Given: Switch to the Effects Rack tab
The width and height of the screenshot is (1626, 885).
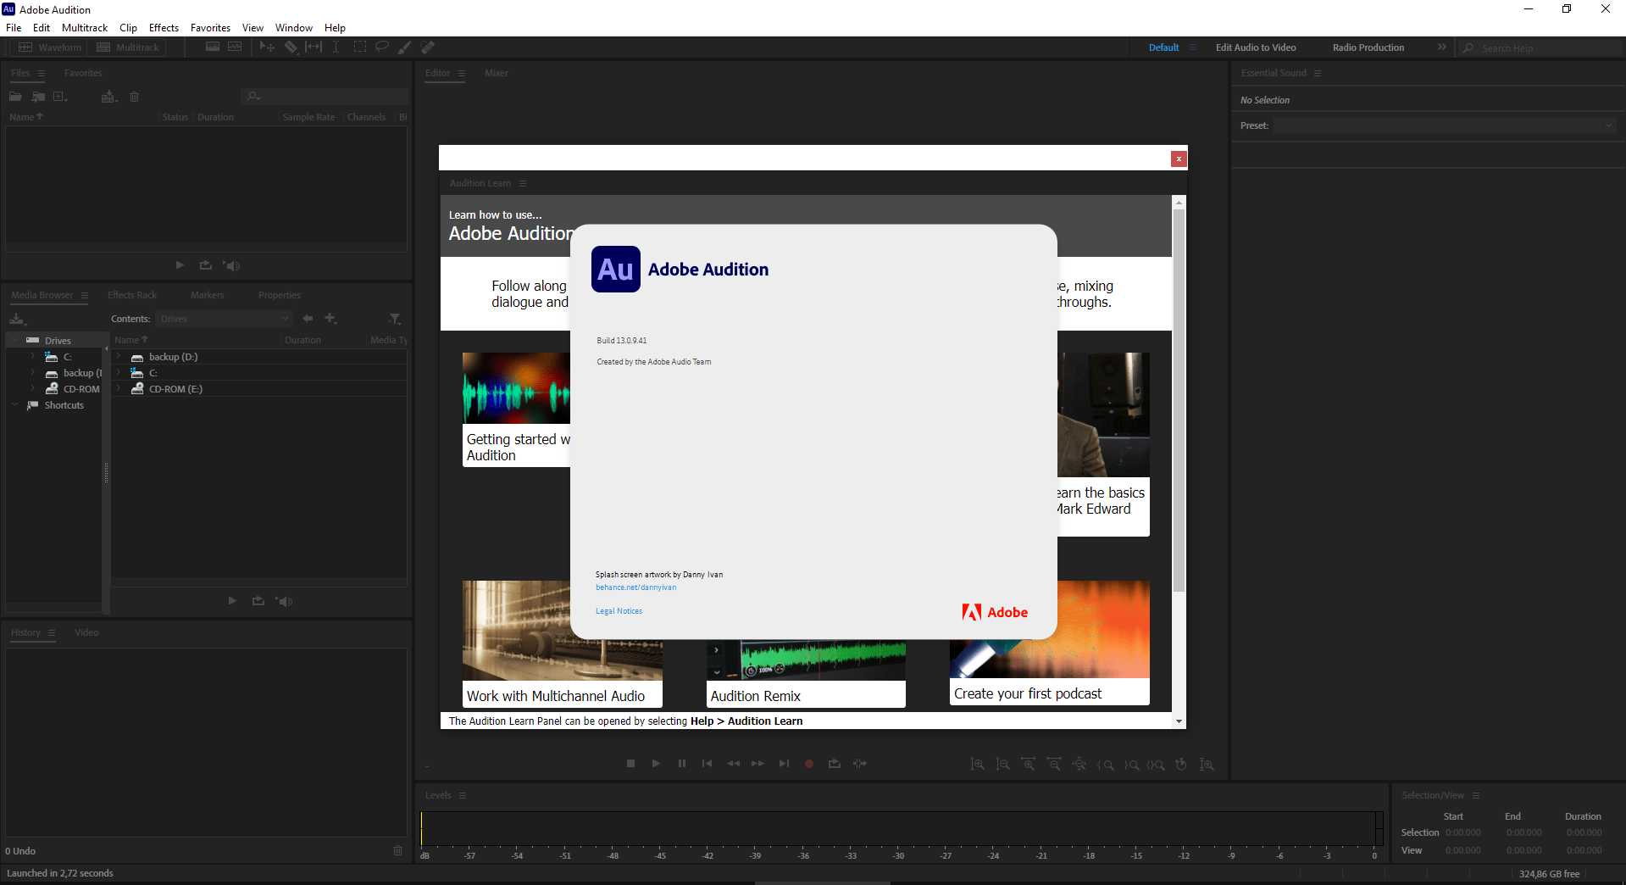Looking at the screenshot, I should coord(132,295).
